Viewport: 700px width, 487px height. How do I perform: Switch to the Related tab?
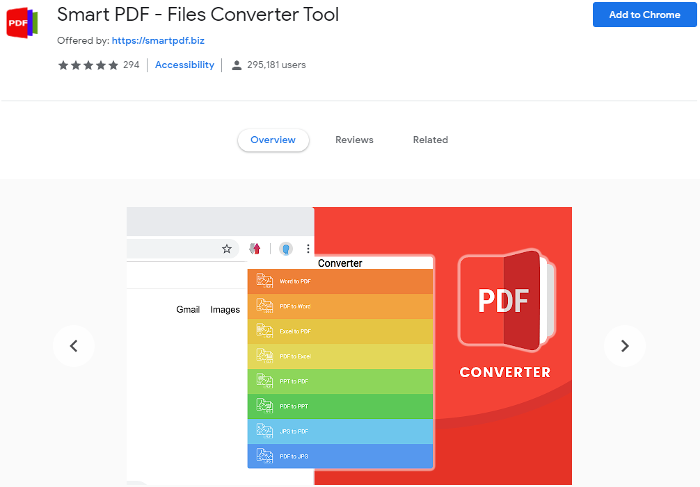tap(430, 140)
